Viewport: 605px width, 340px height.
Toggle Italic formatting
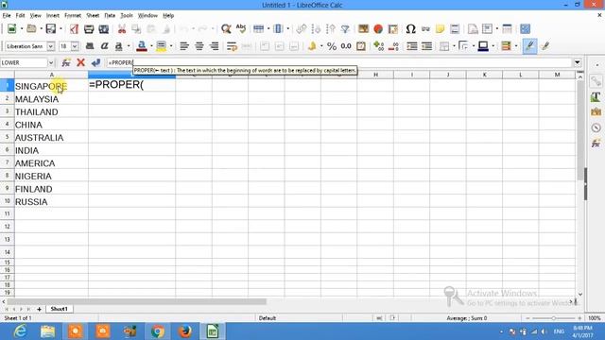104,46
